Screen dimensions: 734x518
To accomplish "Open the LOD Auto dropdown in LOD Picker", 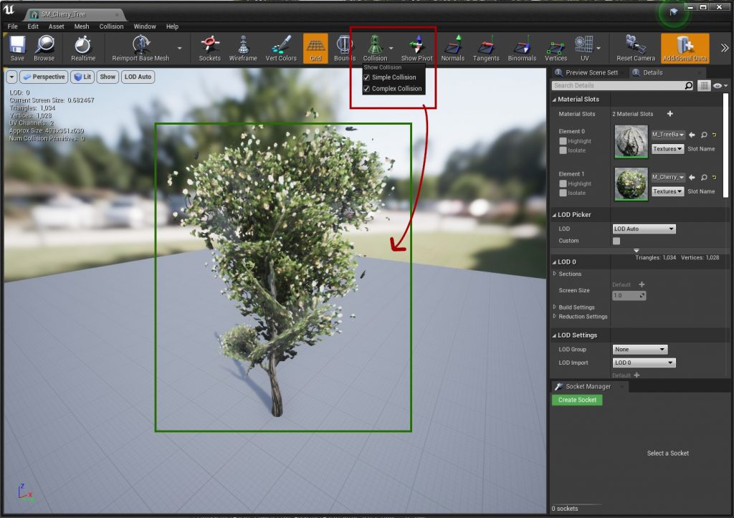I will pos(644,229).
